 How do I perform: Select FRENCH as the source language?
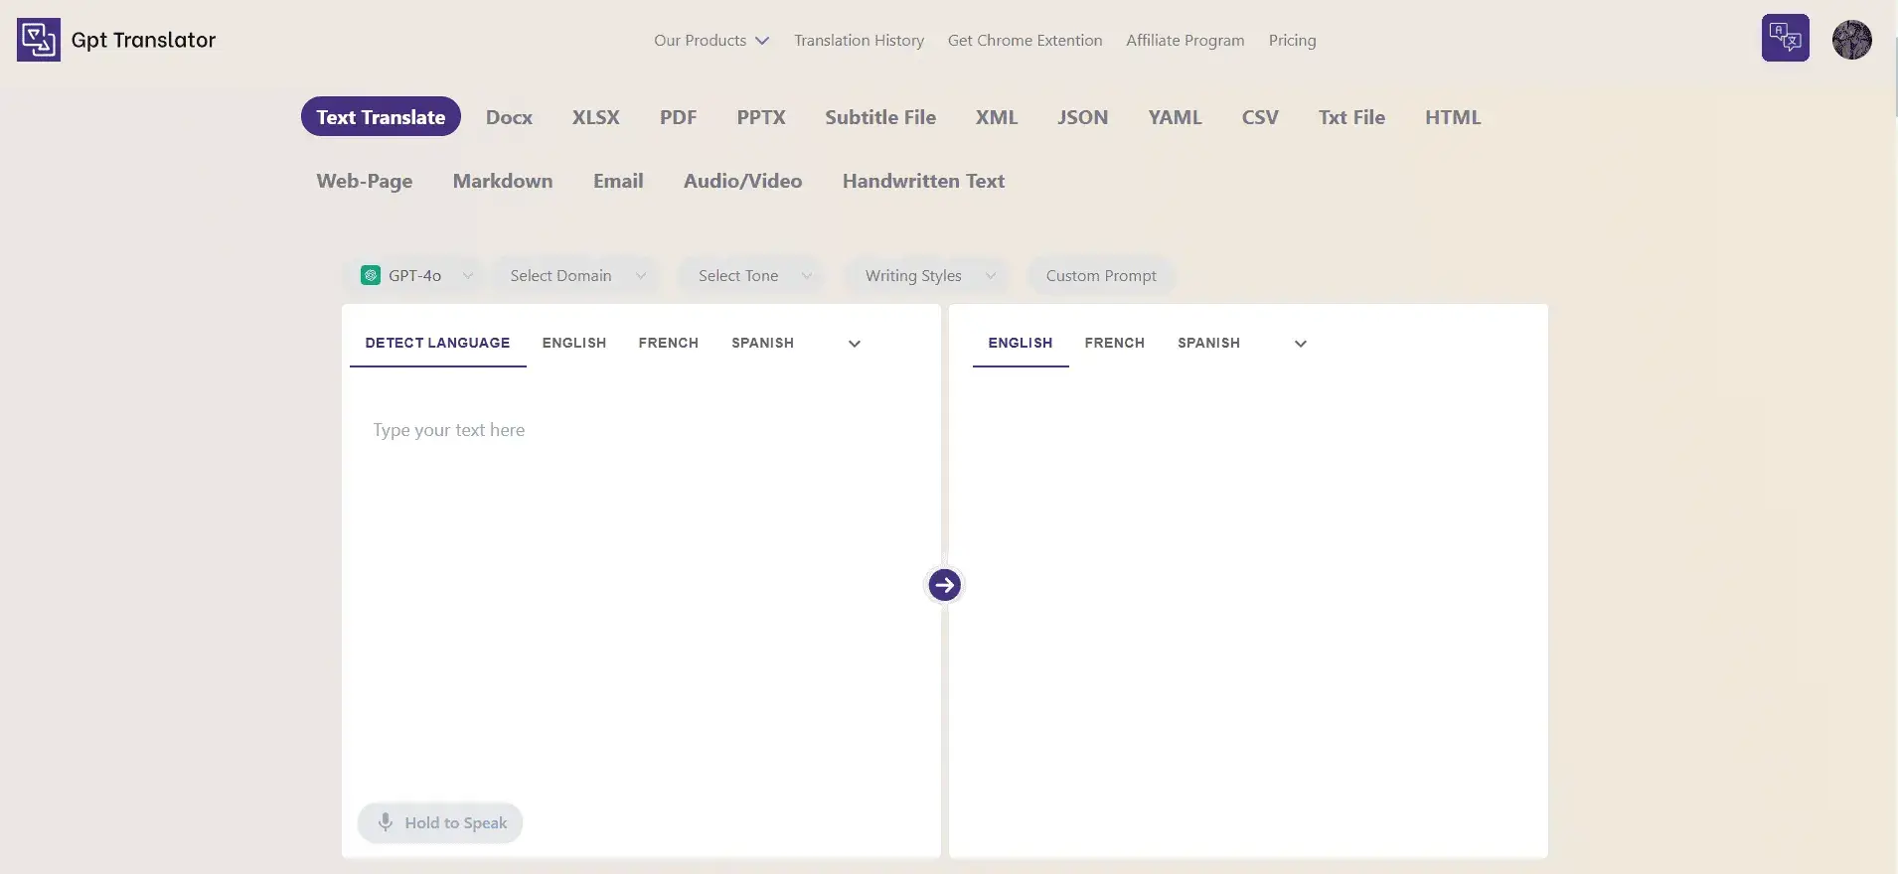(668, 343)
